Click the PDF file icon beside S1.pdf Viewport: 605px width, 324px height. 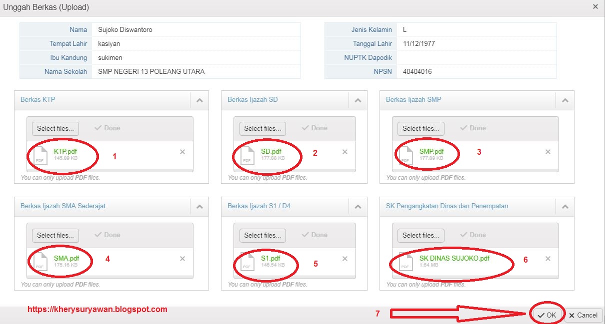point(247,262)
